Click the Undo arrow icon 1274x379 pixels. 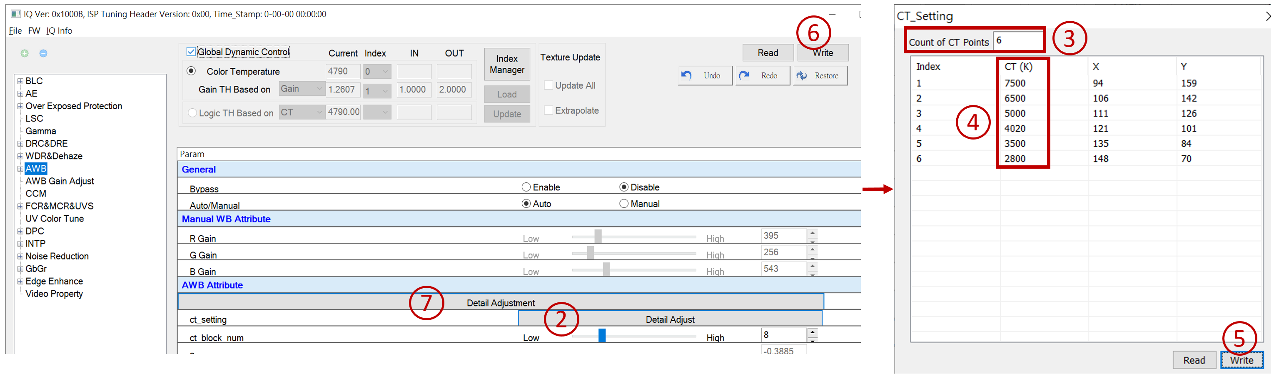point(686,76)
